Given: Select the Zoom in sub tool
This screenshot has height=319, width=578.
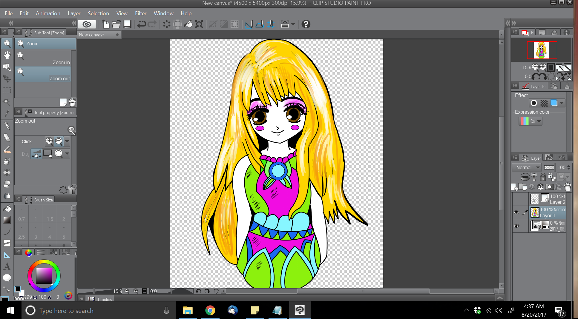Looking at the screenshot, I should 43,58.
